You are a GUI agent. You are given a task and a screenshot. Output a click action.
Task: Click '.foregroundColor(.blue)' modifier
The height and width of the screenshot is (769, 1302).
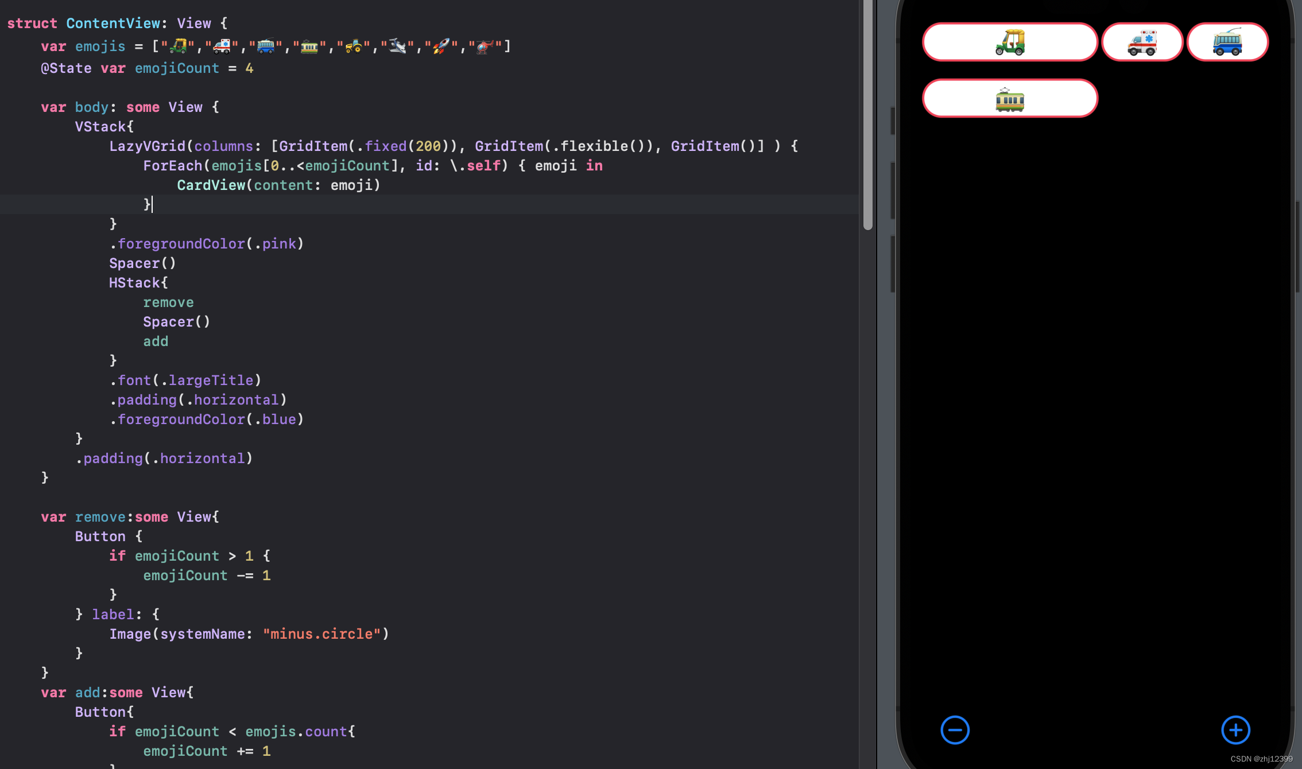[x=207, y=420]
